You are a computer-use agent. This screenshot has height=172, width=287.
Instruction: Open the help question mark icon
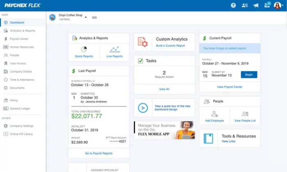[233, 5]
